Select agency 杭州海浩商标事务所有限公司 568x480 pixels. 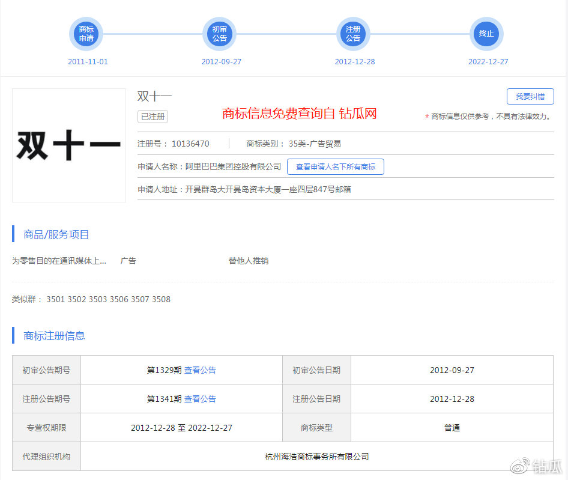tap(317, 457)
